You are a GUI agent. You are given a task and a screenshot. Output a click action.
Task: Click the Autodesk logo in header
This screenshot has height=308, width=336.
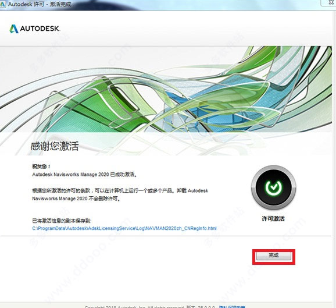point(35,29)
